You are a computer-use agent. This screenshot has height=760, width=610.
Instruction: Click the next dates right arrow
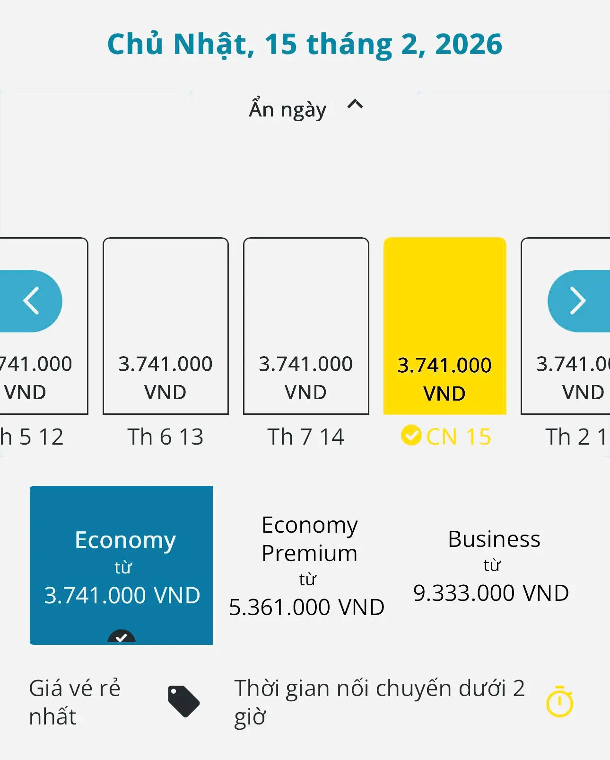pos(578,301)
